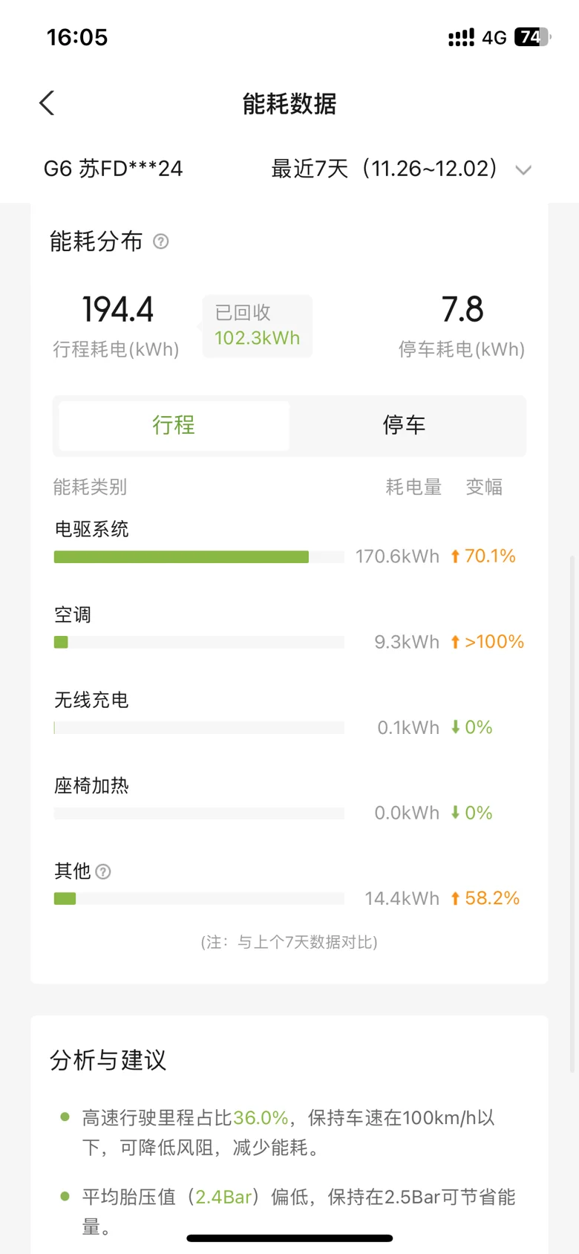579x1254 pixels.
Task: Tap the 2.4Bar tire pressure value
Action: [x=223, y=1197]
